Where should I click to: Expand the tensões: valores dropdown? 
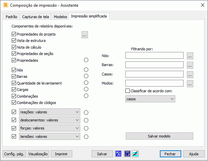point(49,136)
